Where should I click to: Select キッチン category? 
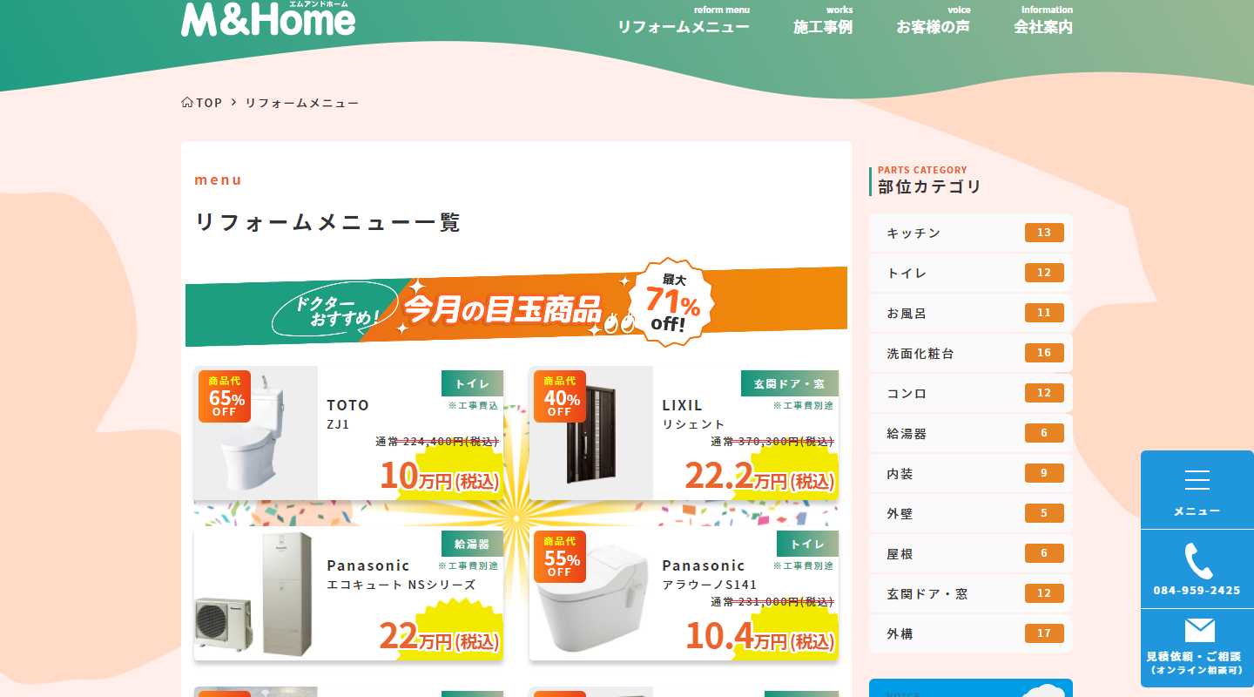tap(971, 233)
